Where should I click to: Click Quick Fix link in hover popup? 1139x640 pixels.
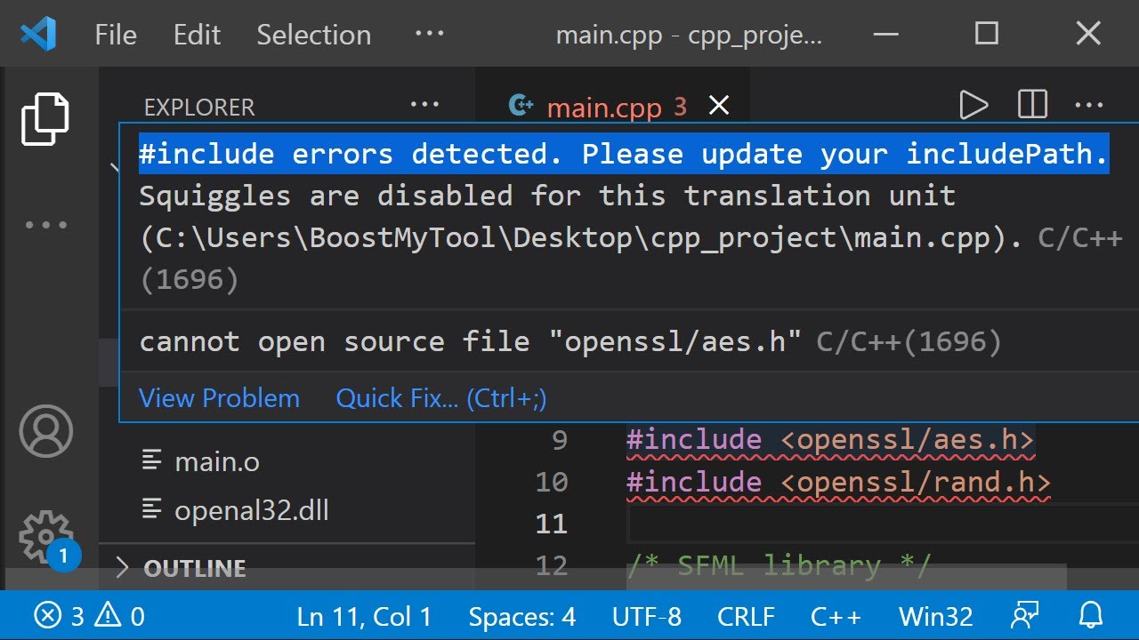point(440,398)
